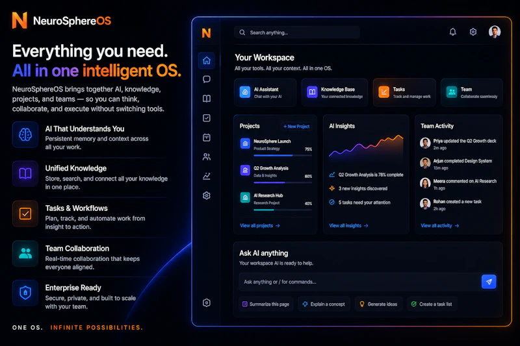Open the Home icon in sidebar
This screenshot has width=520, height=346.
[x=207, y=60]
